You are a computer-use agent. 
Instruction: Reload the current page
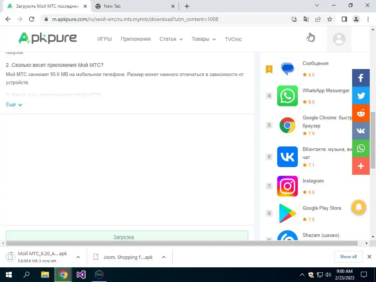tap(32, 19)
